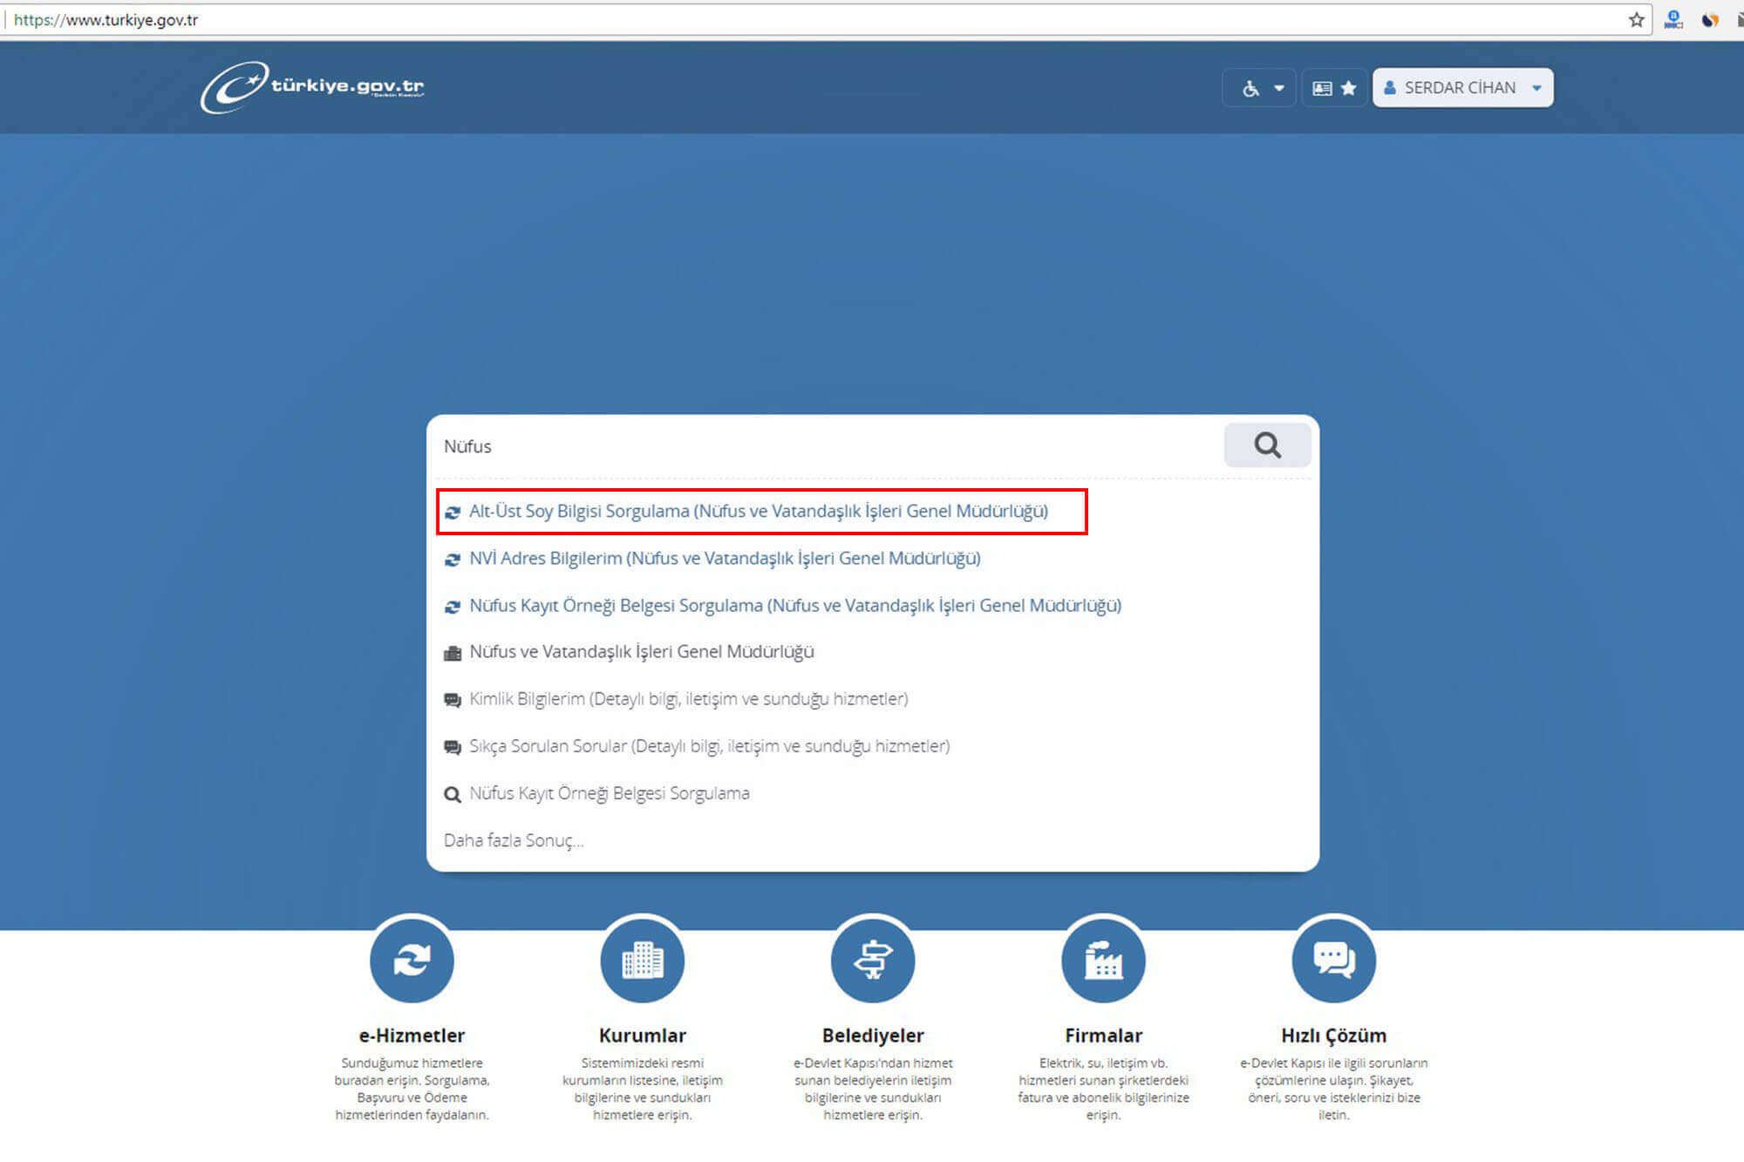This screenshot has width=1744, height=1162.
Task: Expand the SERDAR CİHAN user menu
Action: [x=1462, y=88]
